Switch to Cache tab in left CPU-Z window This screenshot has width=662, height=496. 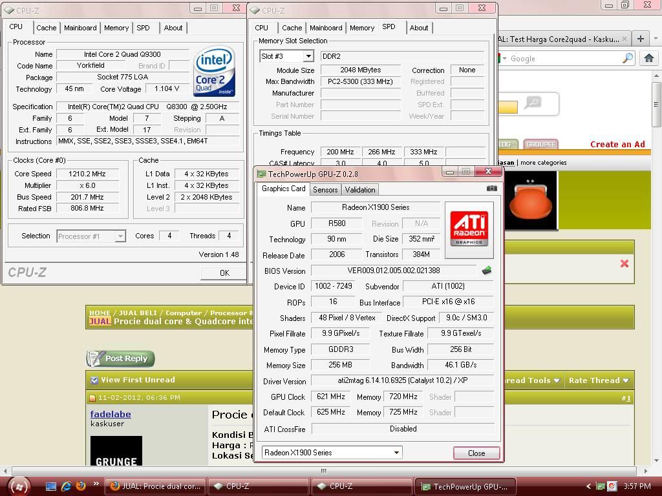coord(46,28)
